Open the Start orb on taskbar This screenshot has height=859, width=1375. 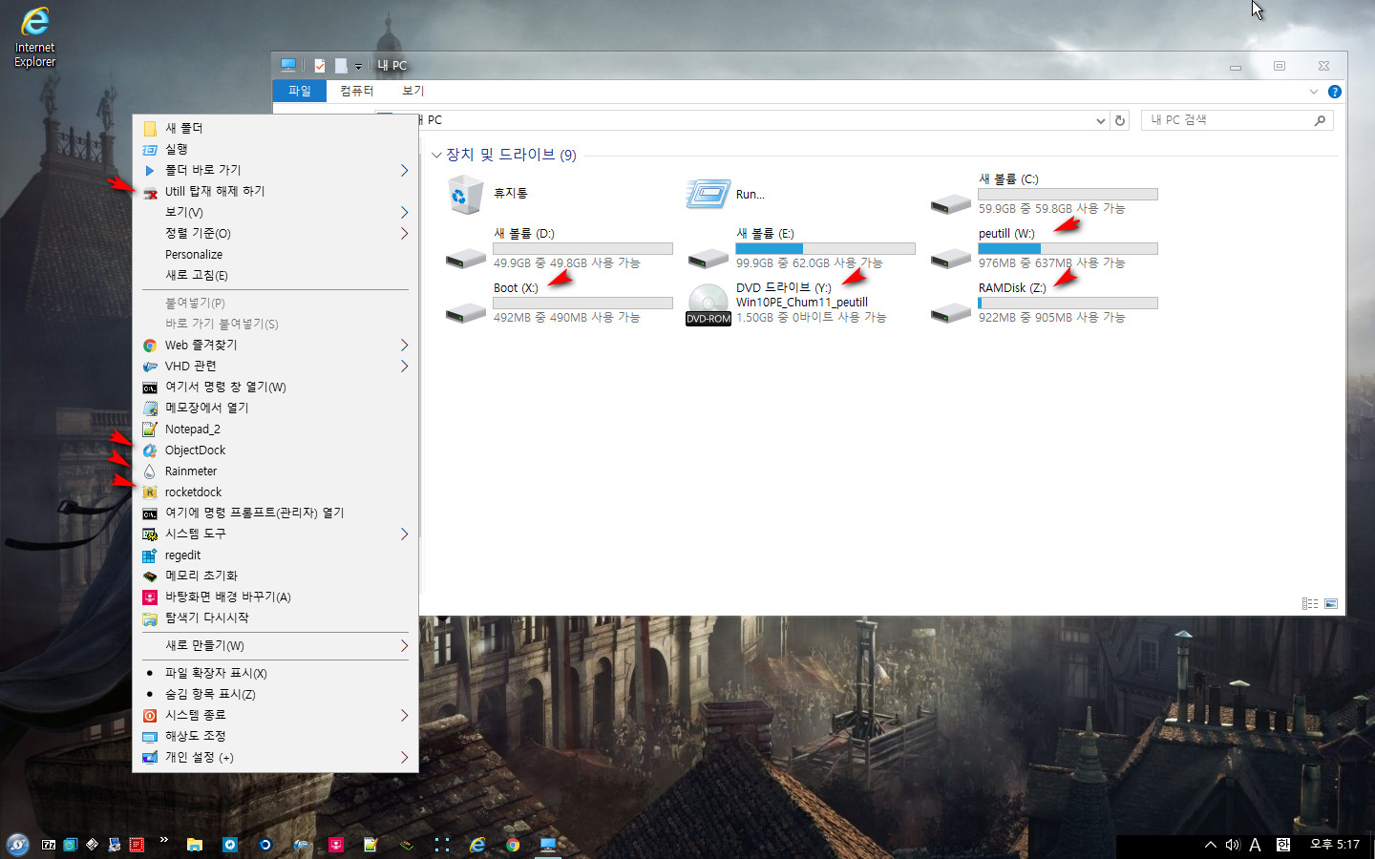(17, 845)
